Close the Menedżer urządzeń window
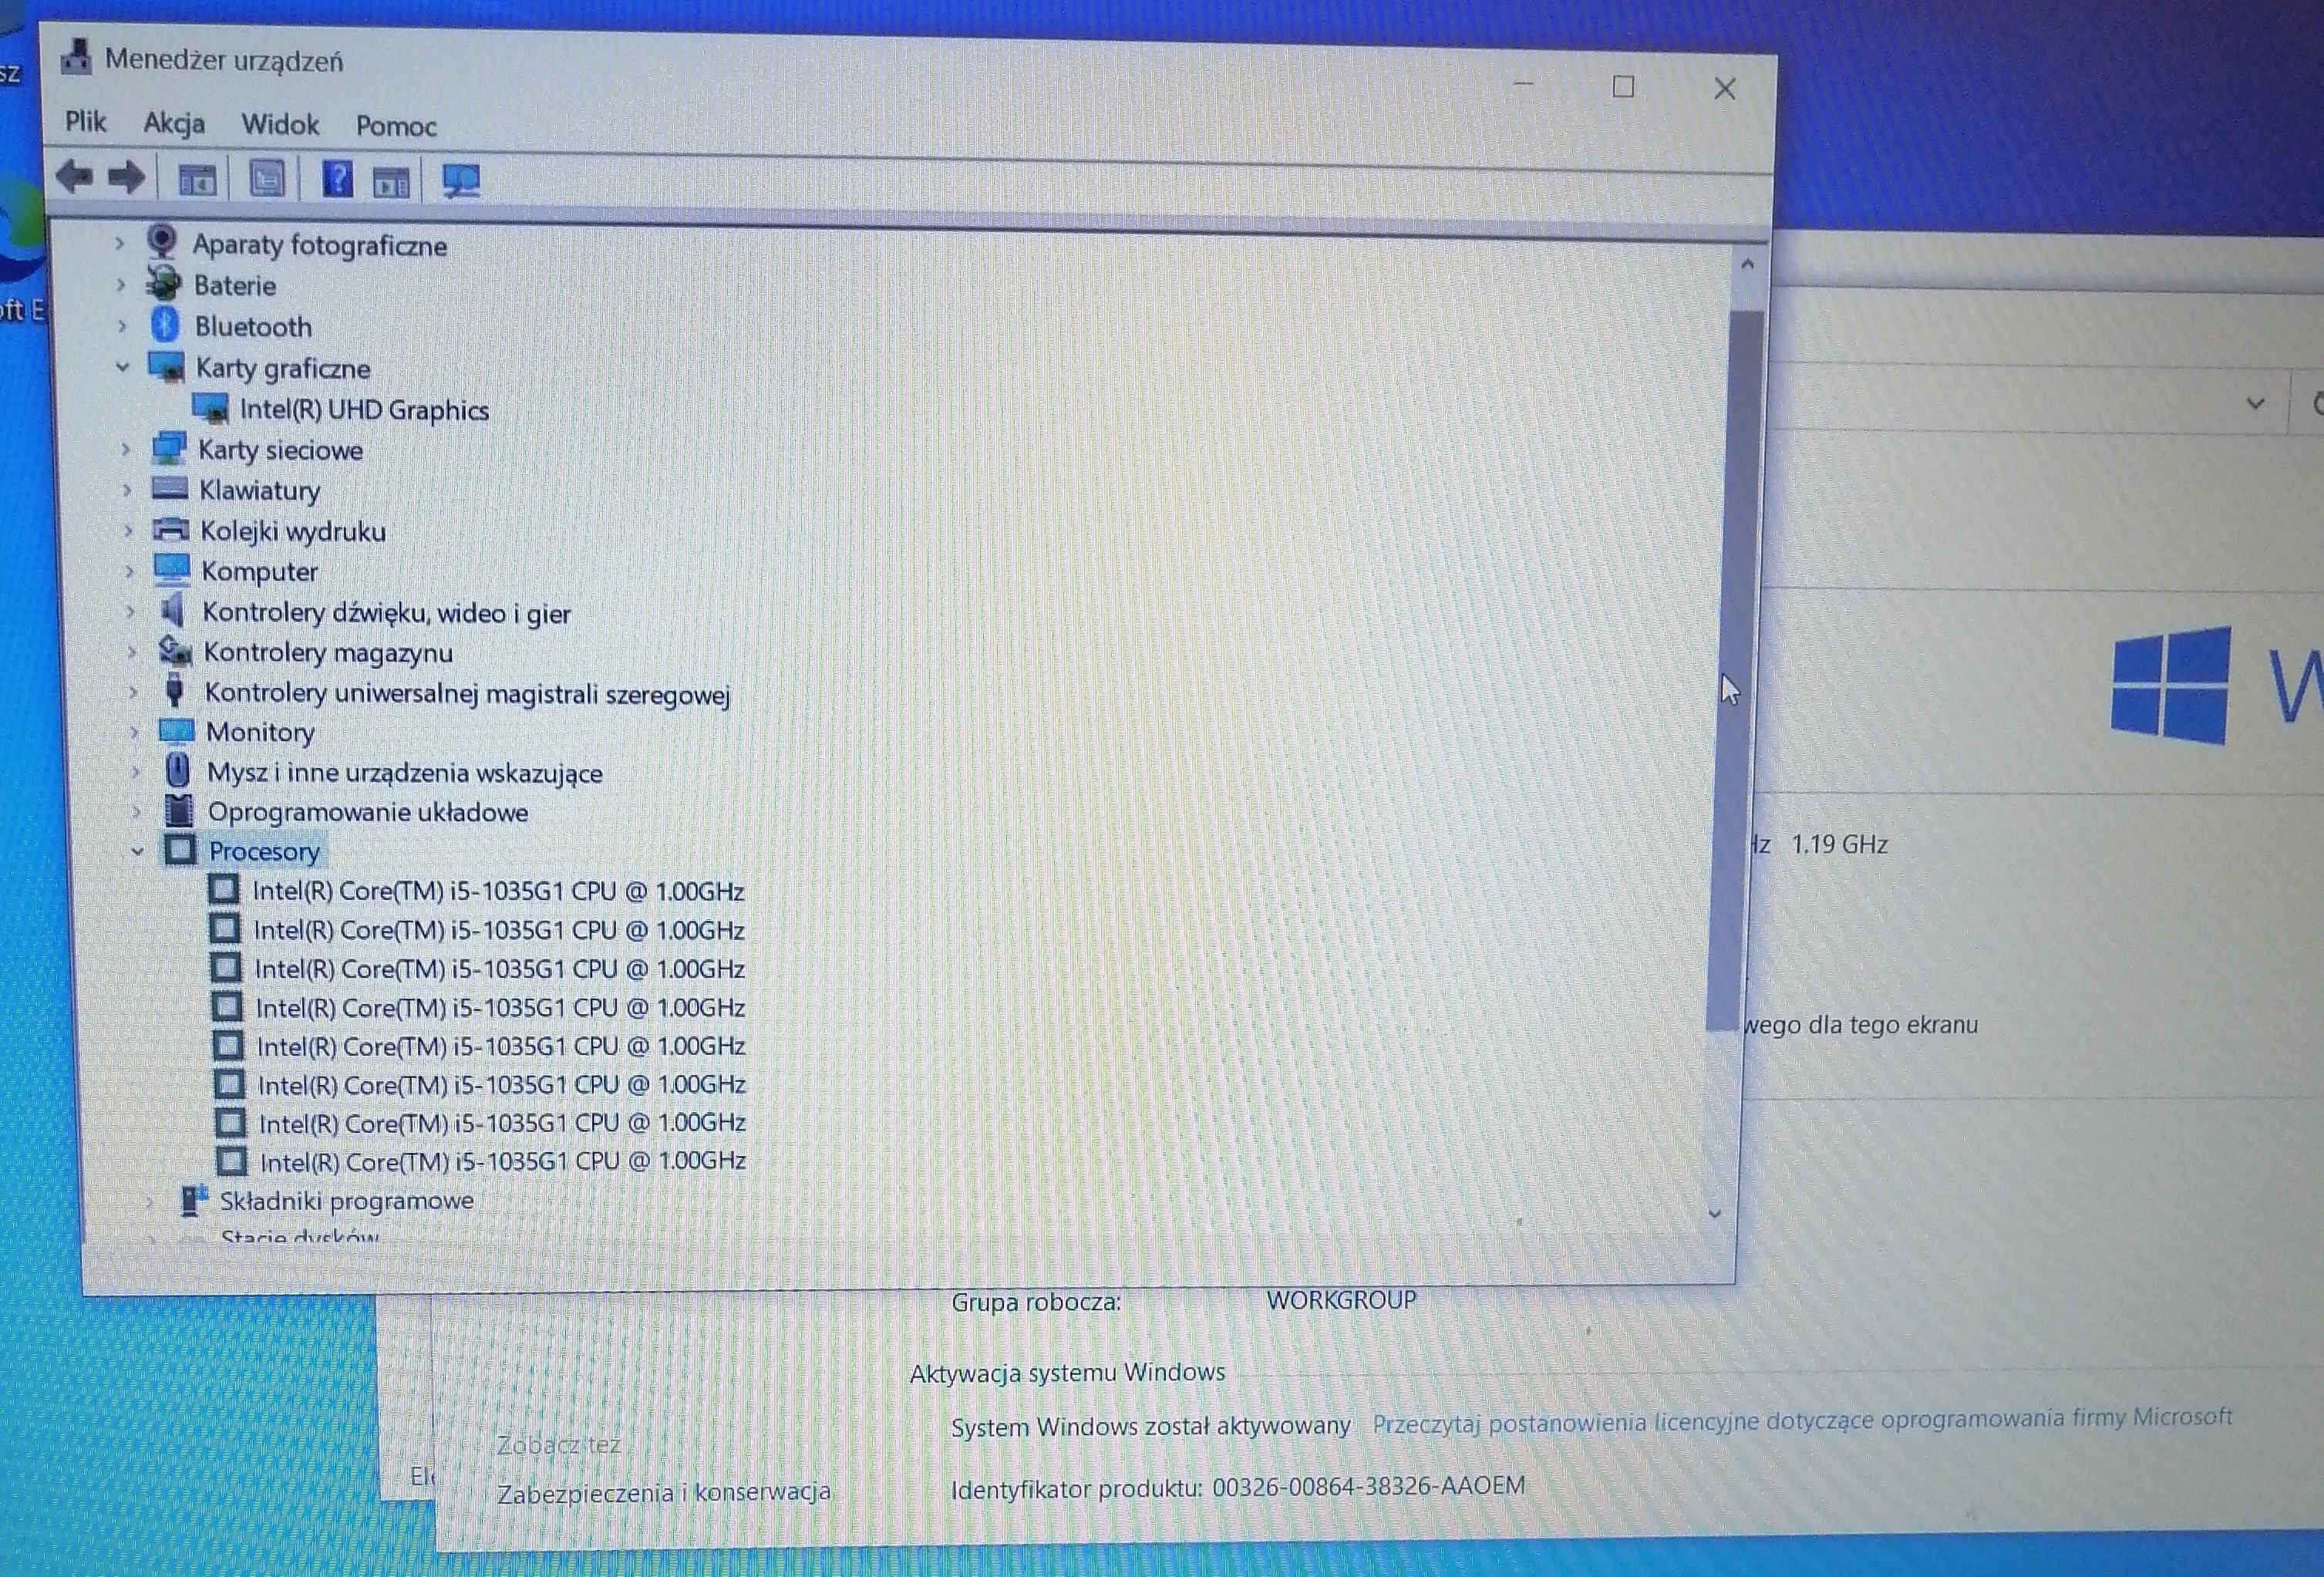 tap(1724, 89)
